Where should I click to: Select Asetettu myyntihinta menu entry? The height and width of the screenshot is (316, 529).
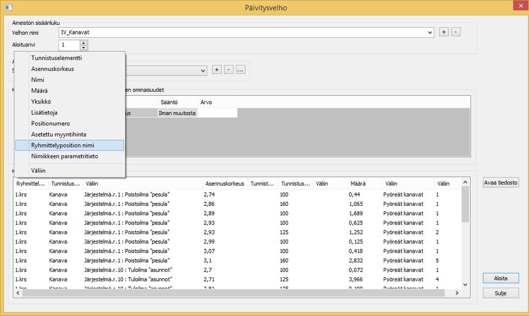[69, 134]
